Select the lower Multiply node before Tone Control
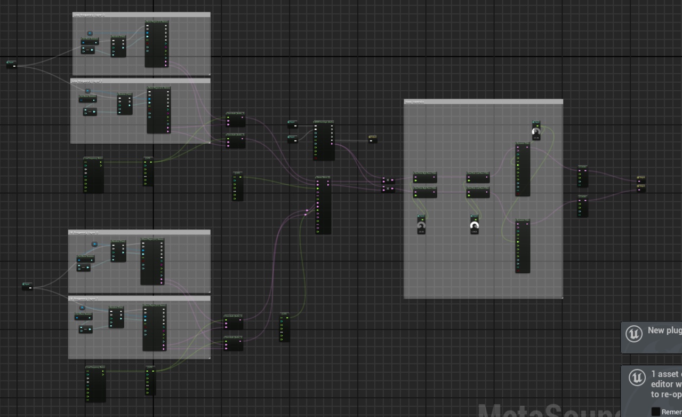This screenshot has width=682, height=417. pos(389,188)
